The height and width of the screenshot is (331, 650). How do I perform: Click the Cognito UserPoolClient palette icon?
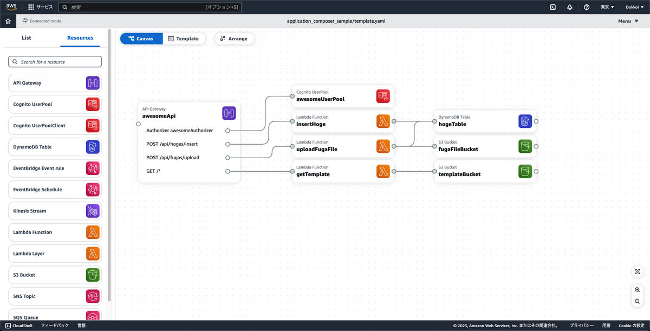pyautogui.click(x=93, y=126)
